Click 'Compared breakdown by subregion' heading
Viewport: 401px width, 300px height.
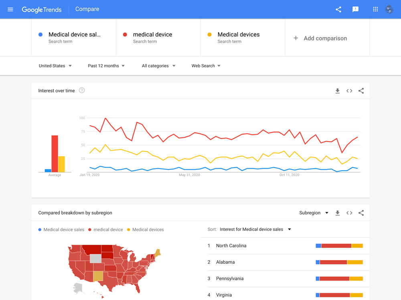[x=75, y=213]
